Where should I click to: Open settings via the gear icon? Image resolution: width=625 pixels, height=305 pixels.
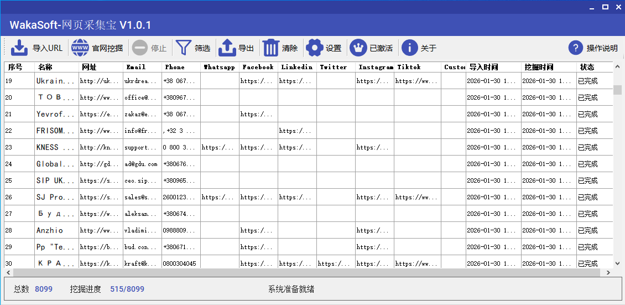[314, 48]
